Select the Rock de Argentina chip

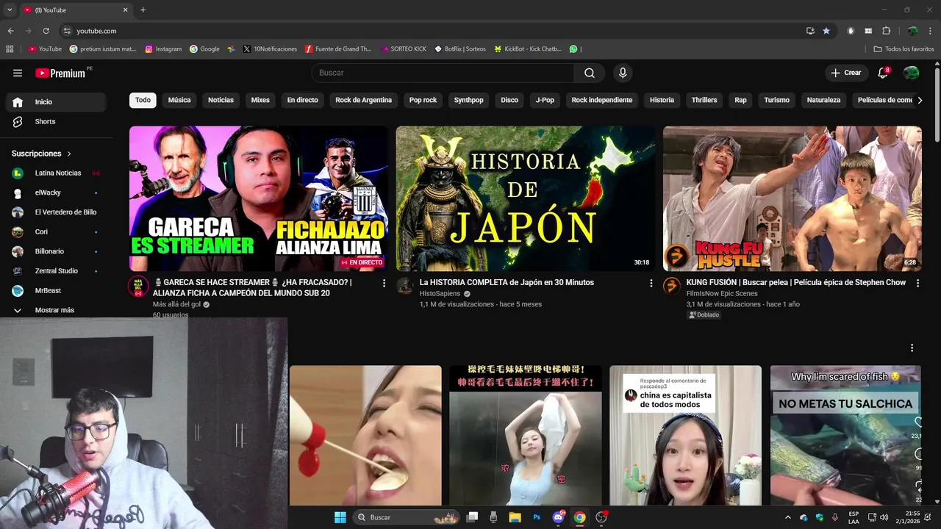(364, 100)
